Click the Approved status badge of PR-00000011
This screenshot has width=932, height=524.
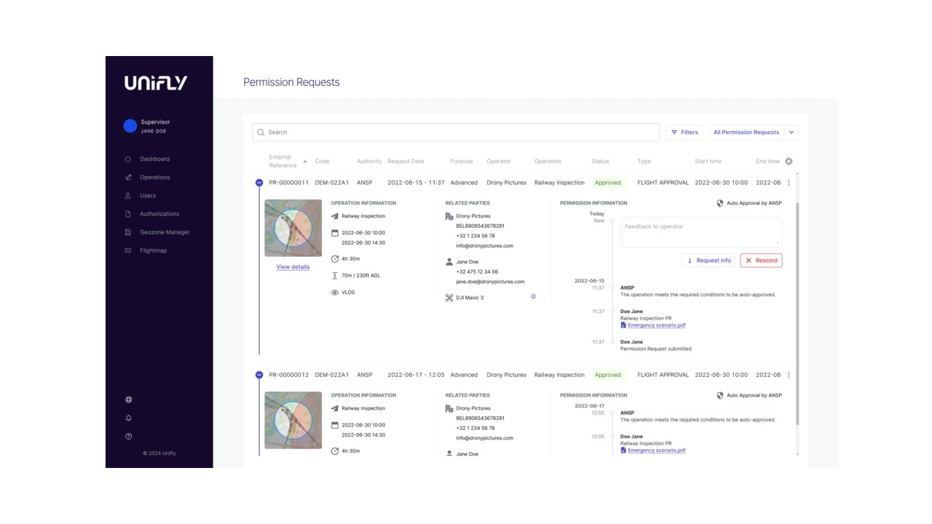608,183
